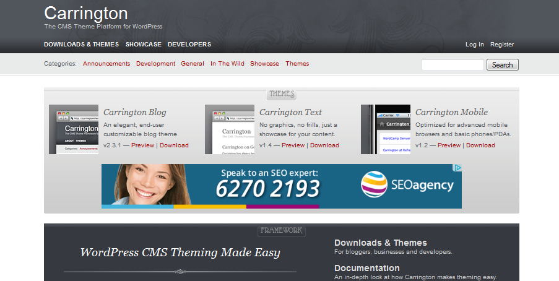The height and width of the screenshot is (281, 559).
Task: Click the Log in link
Action: click(475, 44)
